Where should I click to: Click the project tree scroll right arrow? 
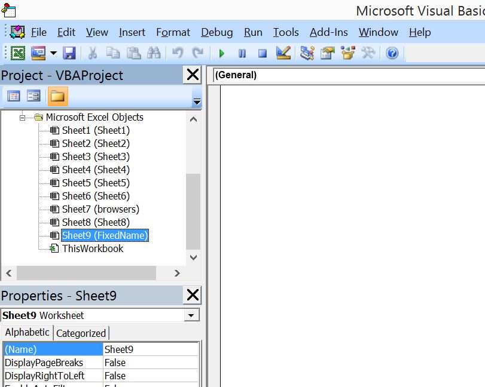[x=177, y=273]
